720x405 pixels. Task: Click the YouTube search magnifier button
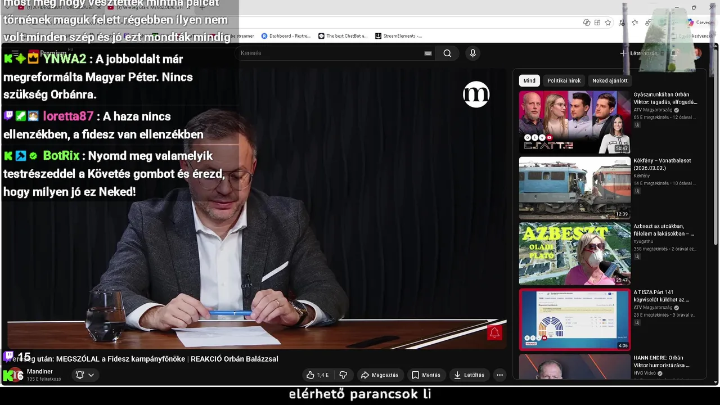[447, 53]
